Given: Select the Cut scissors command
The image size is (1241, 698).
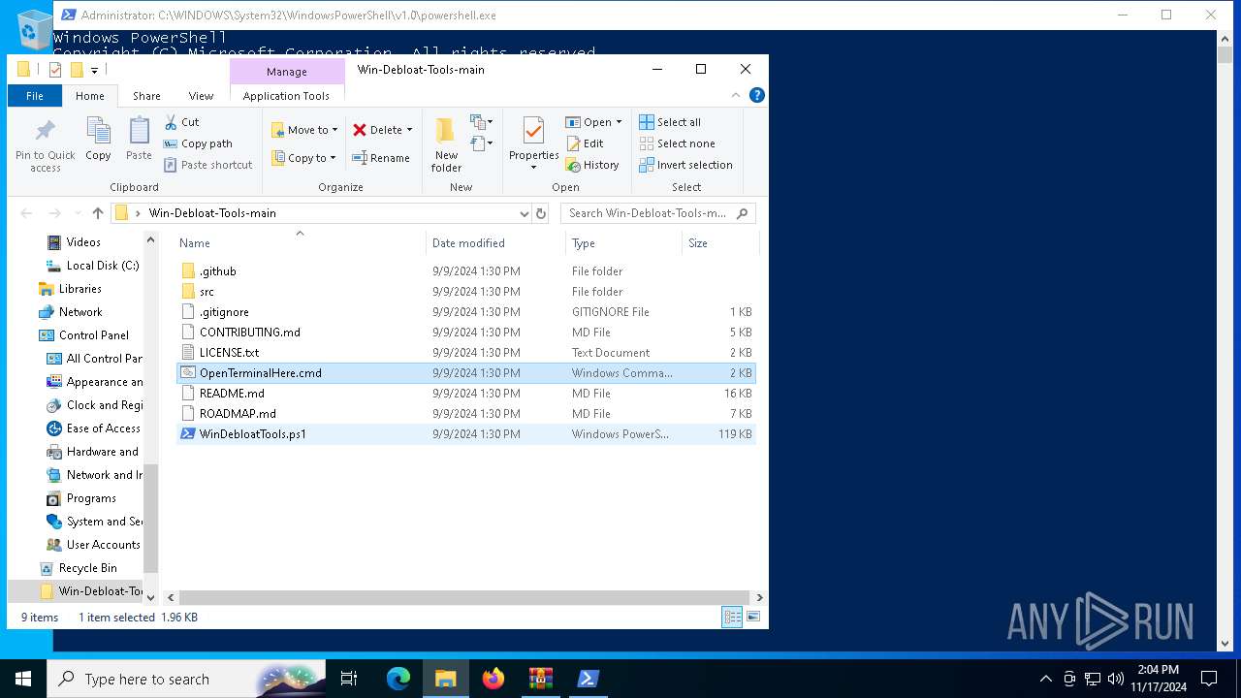Looking at the screenshot, I should [x=181, y=122].
